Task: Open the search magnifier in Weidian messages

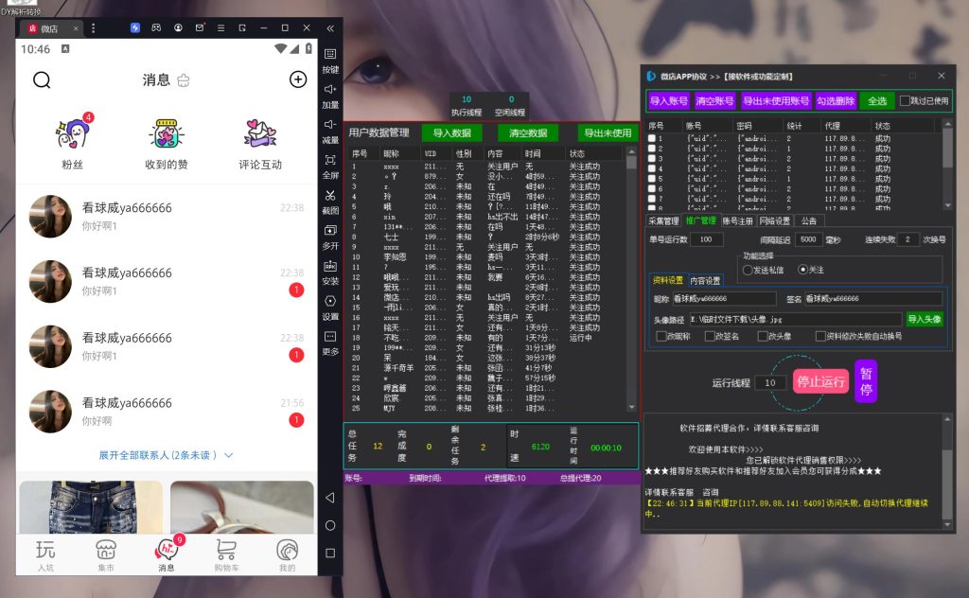Action: (x=42, y=79)
